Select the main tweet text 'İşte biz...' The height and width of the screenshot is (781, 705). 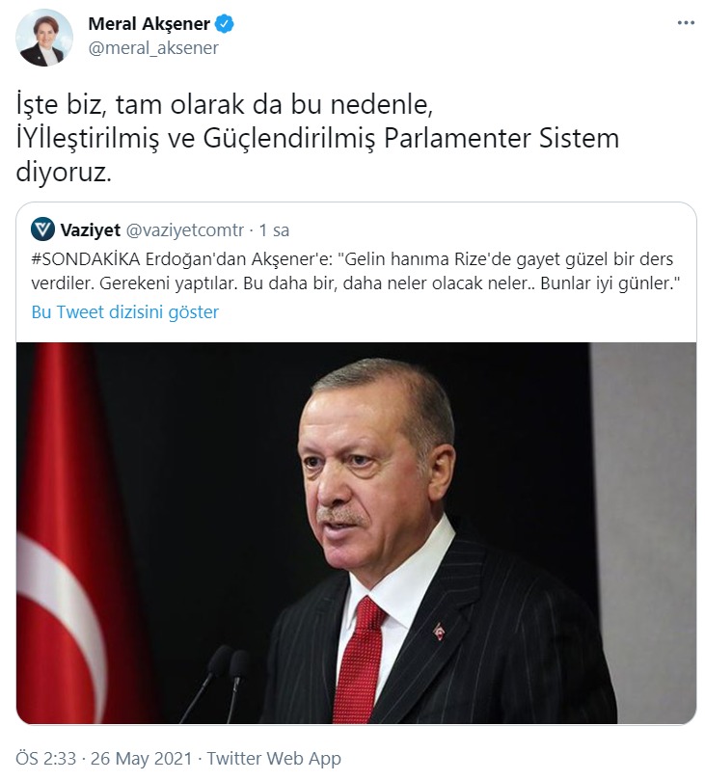317,139
